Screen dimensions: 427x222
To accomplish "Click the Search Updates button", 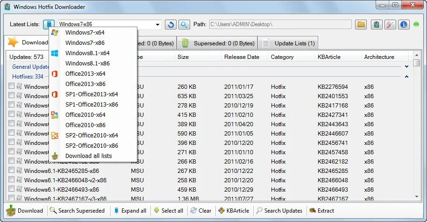I will click(x=280, y=211).
